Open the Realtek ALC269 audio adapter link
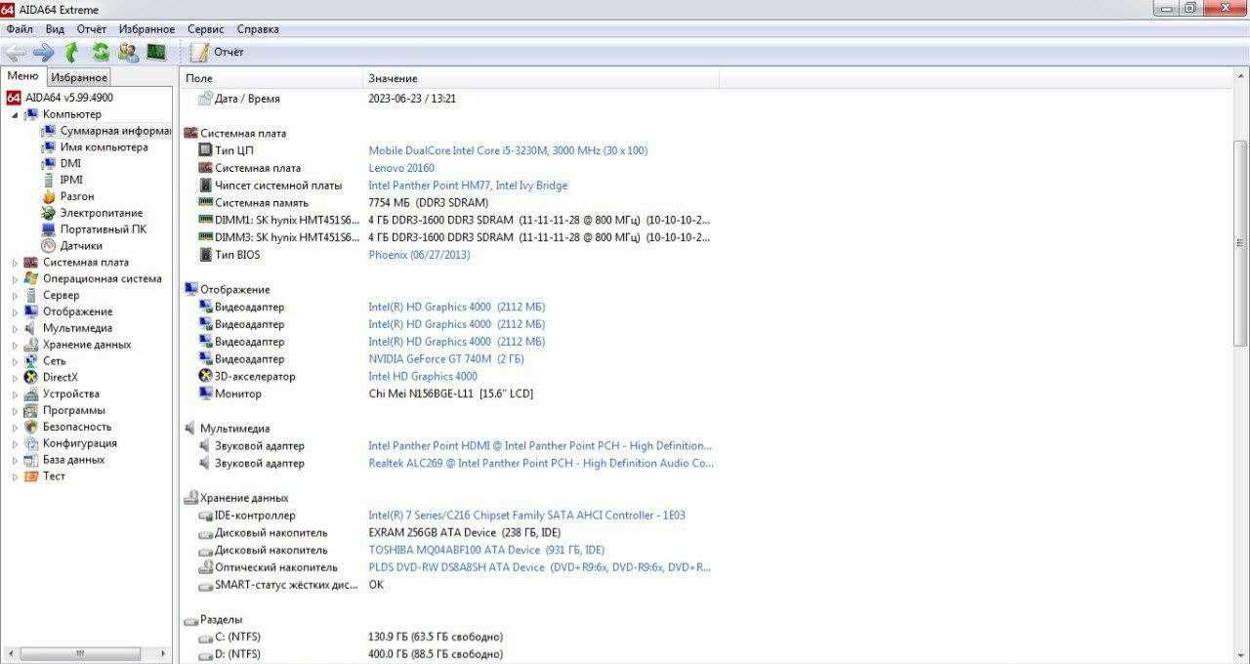Image resolution: width=1250 pixels, height=664 pixels. [541, 463]
